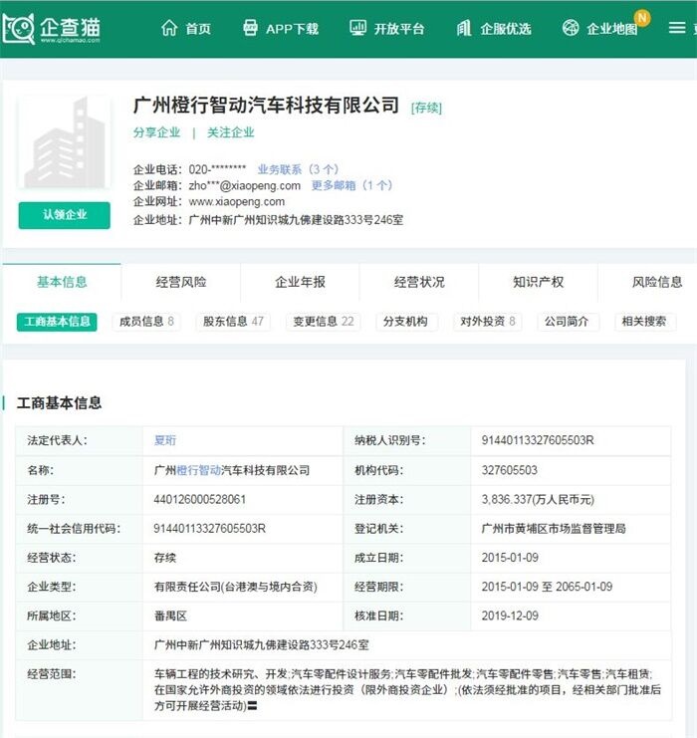The width and height of the screenshot is (697, 738).
Task: Click the globe icon beside 企业地图
Action: pyautogui.click(x=571, y=28)
